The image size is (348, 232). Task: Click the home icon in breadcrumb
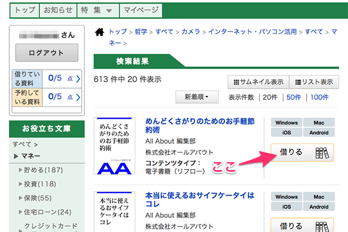click(100, 33)
